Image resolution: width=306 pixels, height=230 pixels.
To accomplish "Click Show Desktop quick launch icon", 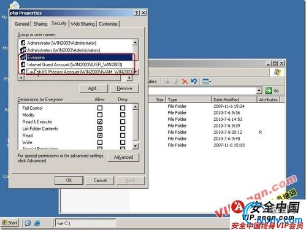I will (x=28, y=223).
